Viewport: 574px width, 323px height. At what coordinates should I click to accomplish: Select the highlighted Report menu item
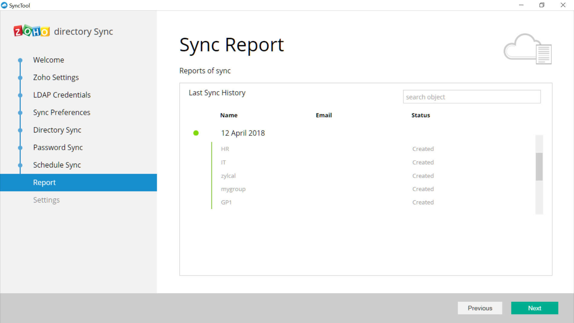click(45, 182)
